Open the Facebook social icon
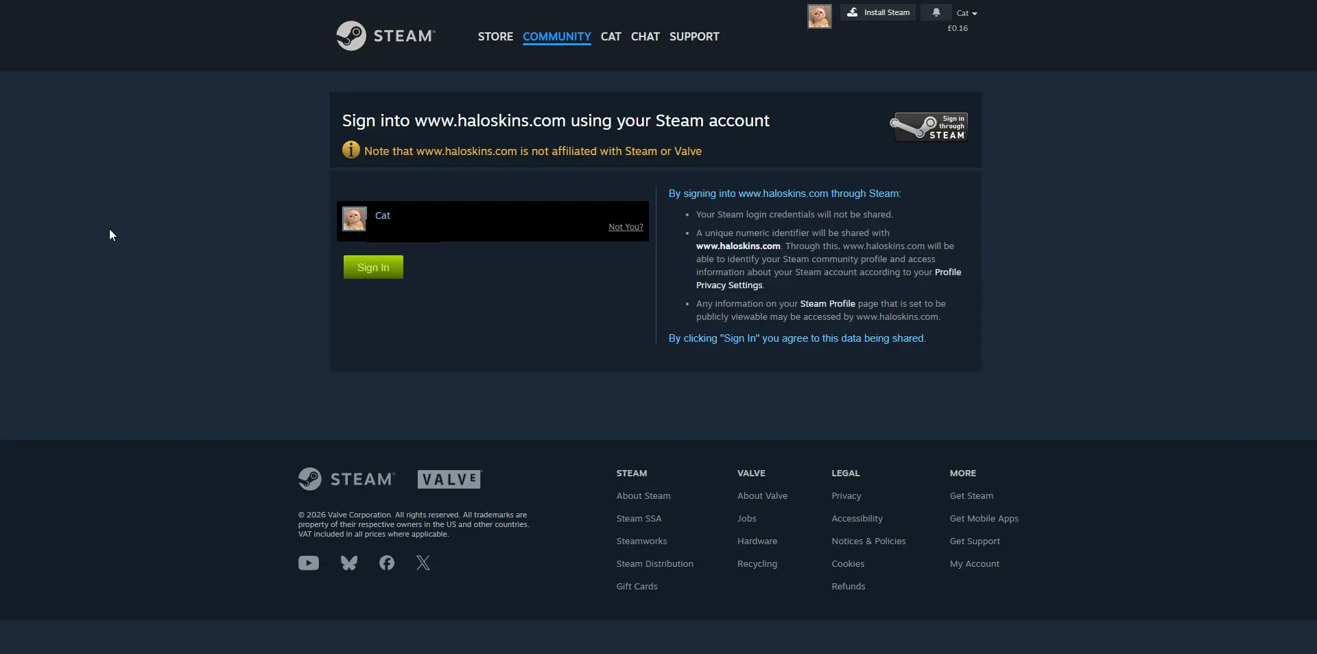 [387, 563]
